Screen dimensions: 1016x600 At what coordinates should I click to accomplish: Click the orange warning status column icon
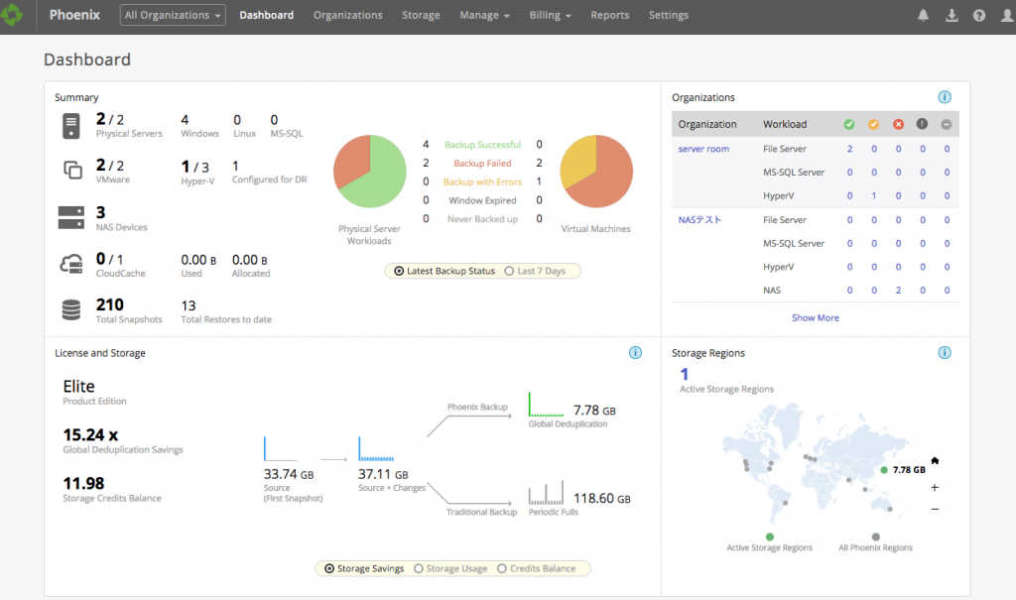[873, 124]
